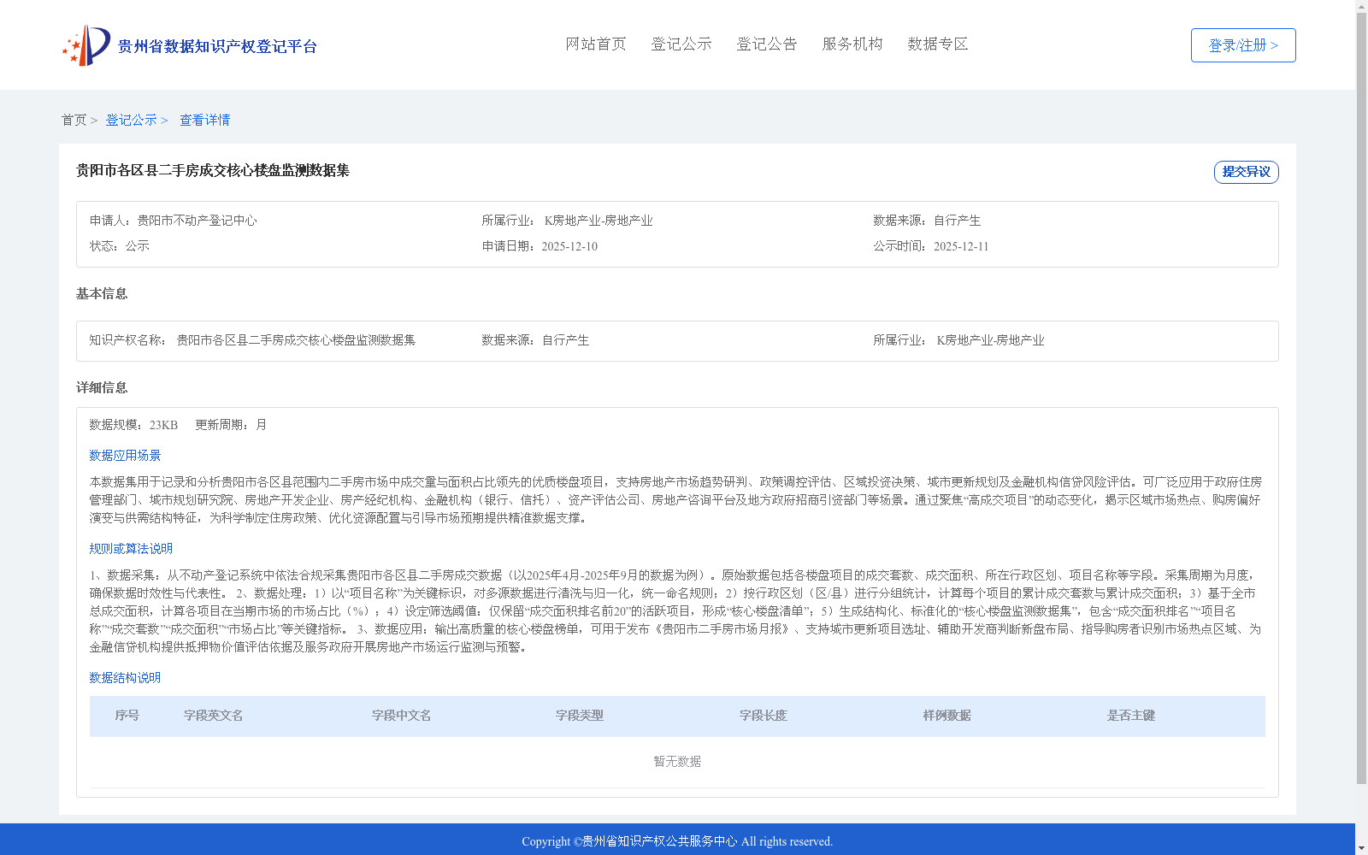This screenshot has width=1368, height=855.
Task: Click the footer copyright text
Action: click(x=676, y=841)
